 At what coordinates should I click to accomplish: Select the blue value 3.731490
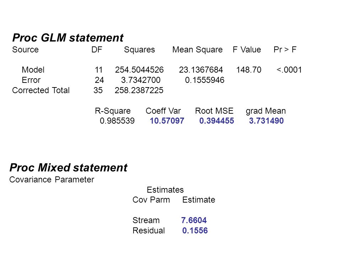click(266, 121)
